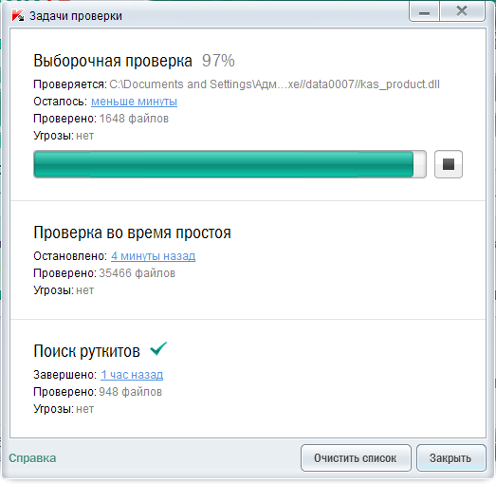Select the Поиск руткитов heading

click(86, 351)
